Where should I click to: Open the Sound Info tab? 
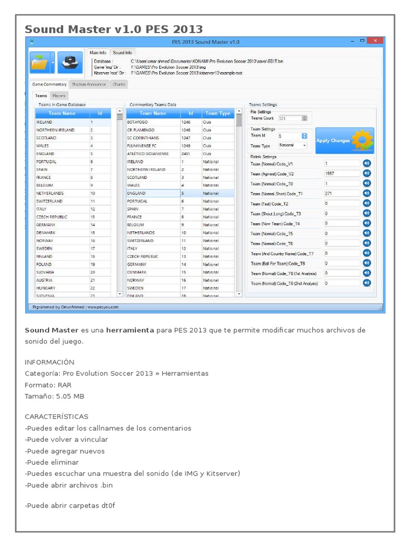[122, 53]
